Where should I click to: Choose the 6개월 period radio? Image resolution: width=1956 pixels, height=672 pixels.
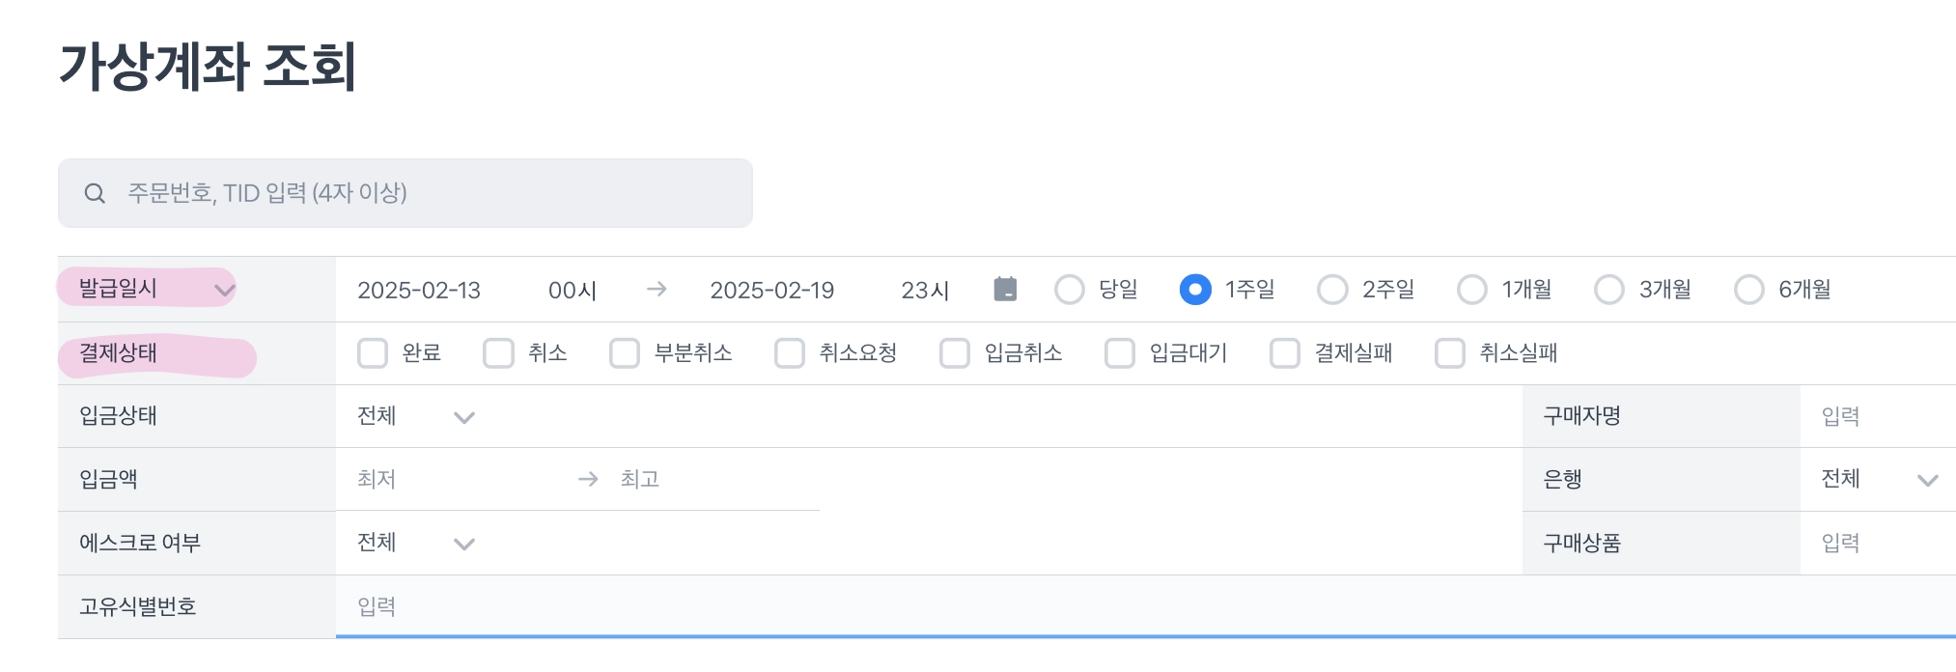pos(1748,290)
